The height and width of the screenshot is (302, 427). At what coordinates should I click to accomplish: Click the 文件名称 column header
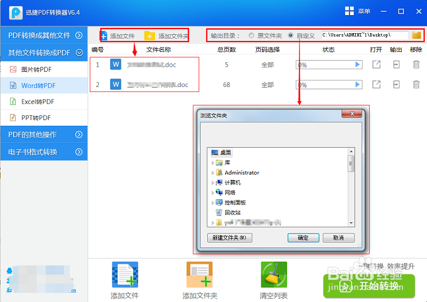pos(158,49)
